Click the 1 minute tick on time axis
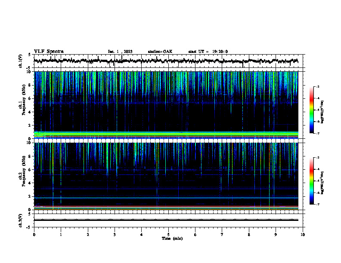The height and width of the screenshot is (263, 341). pos(61,235)
